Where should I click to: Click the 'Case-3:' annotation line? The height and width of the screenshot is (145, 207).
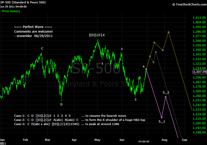pos(66,124)
